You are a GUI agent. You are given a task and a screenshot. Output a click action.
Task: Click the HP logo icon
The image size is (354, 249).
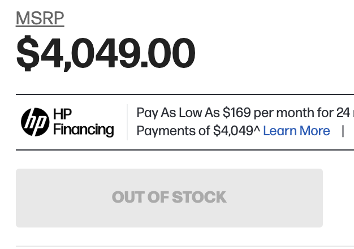click(35, 122)
